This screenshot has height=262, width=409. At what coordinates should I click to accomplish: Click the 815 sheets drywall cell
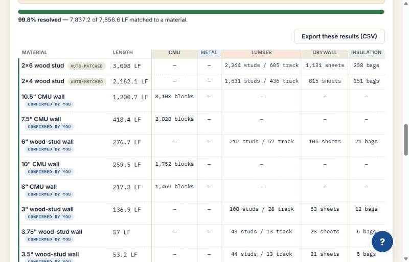coord(325,81)
